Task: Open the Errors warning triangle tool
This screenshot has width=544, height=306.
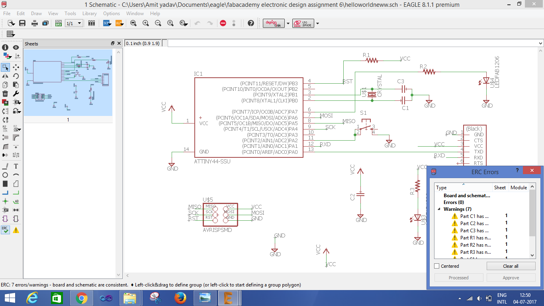Action: point(16,230)
